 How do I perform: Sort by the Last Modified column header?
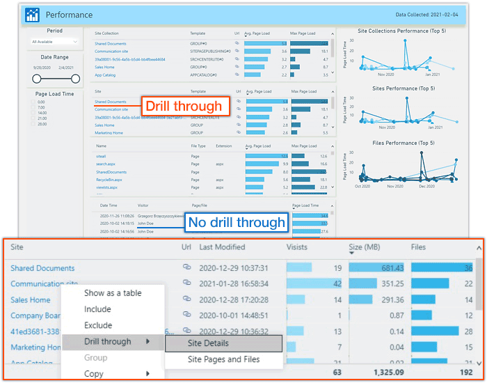click(x=222, y=247)
